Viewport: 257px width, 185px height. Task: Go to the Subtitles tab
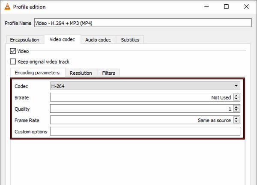tap(130, 40)
